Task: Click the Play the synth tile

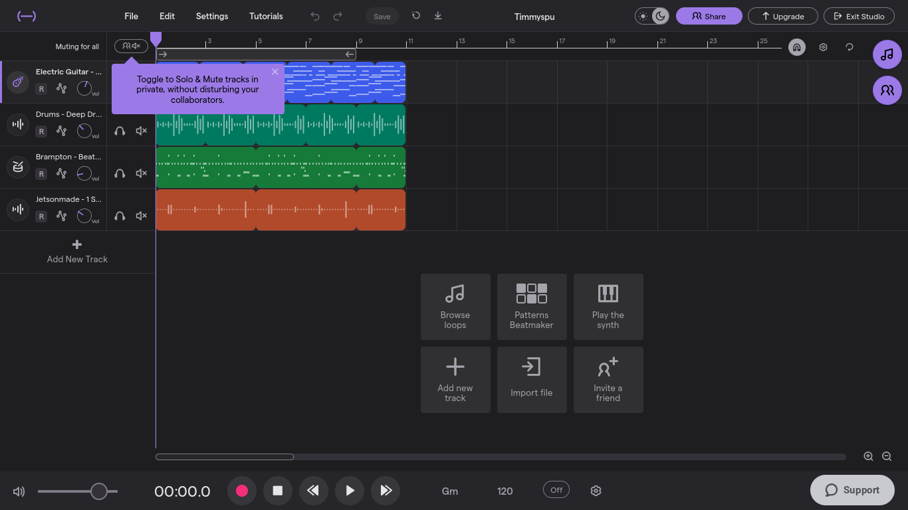Action: coord(608,307)
